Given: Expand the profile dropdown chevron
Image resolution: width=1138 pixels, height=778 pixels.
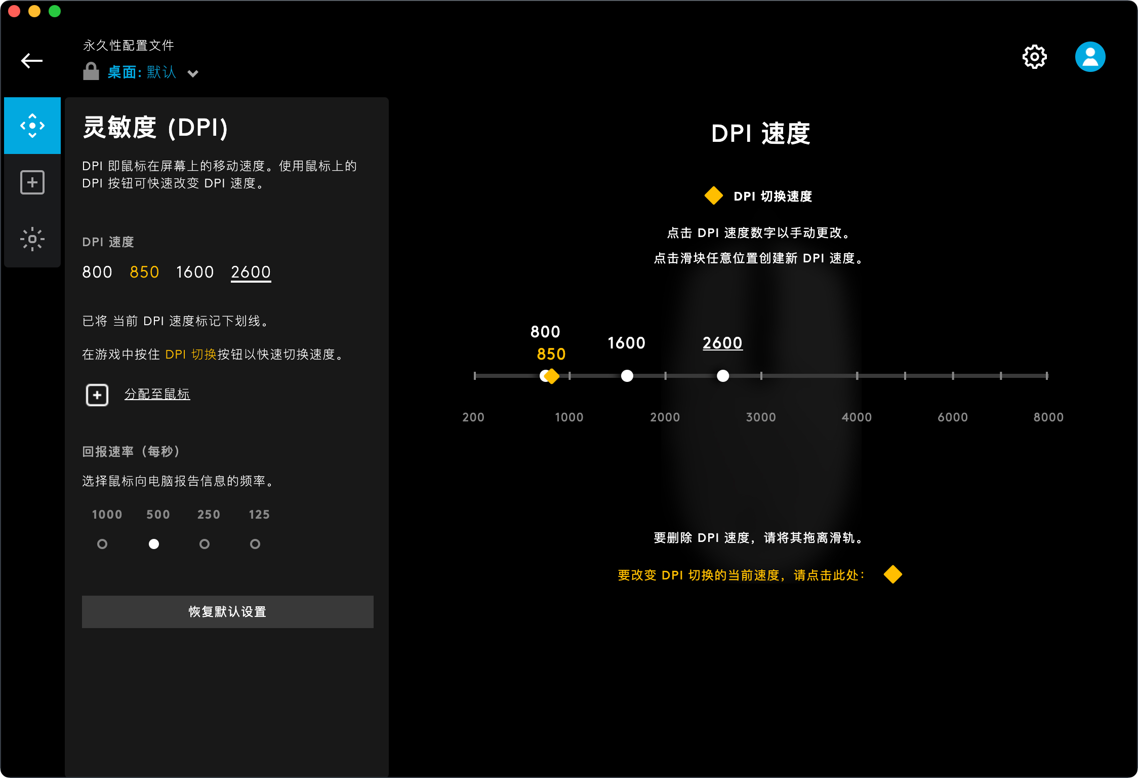Looking at the screenshot, I should (193, 74).
